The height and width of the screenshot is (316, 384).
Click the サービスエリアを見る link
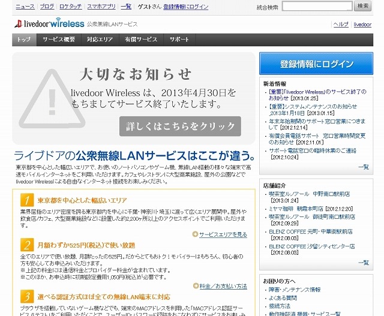click(223, 234)
